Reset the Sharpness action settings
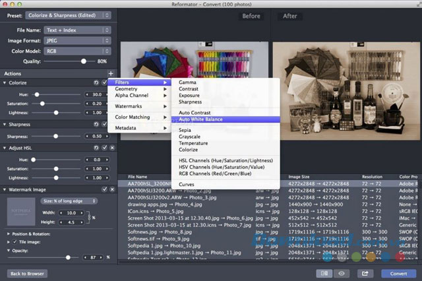The height and width of the screenshot is (281, 422). [x=96, y=124]
